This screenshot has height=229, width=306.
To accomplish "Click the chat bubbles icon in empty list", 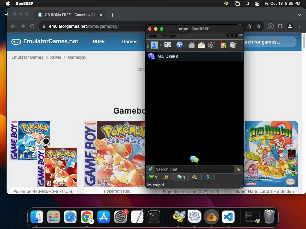I will (194, 159).
